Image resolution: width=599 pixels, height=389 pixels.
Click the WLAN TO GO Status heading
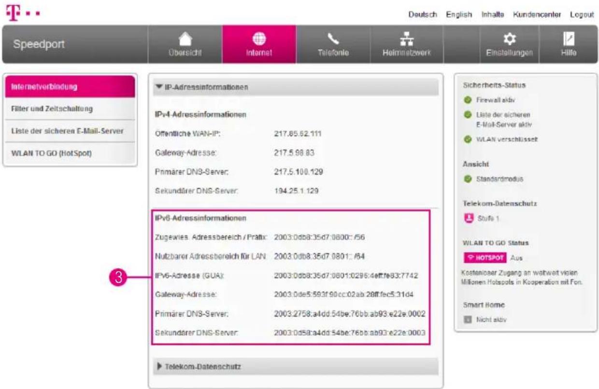496,242
